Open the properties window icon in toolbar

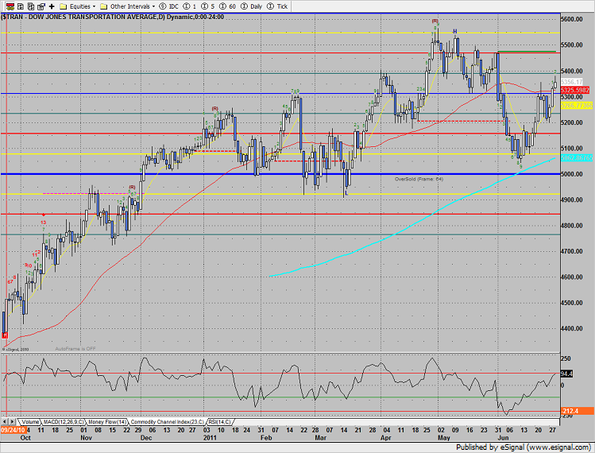tap(41, 6)
